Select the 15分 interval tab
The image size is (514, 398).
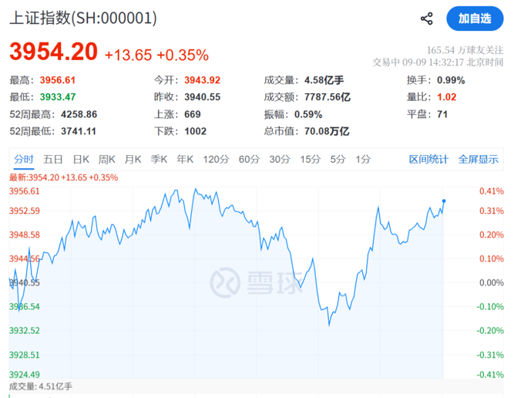coord(311,160)
